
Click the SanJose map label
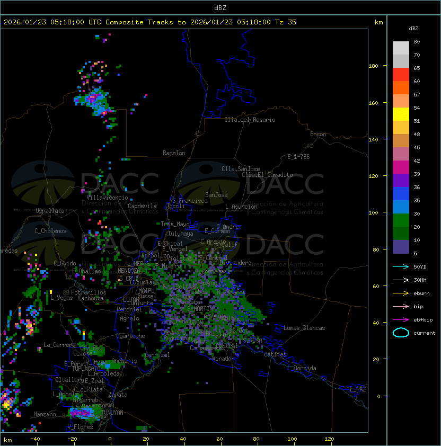click(216, 195)
